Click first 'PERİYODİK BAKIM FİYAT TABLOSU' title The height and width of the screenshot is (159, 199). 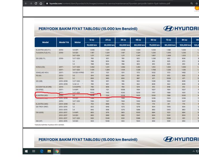click(88, 29)
